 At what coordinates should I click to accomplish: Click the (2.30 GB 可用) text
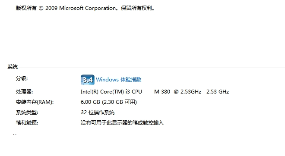pos(120,102)
